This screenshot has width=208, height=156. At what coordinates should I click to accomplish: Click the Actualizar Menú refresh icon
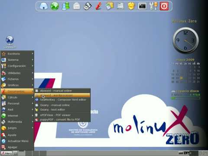[3, 141]
